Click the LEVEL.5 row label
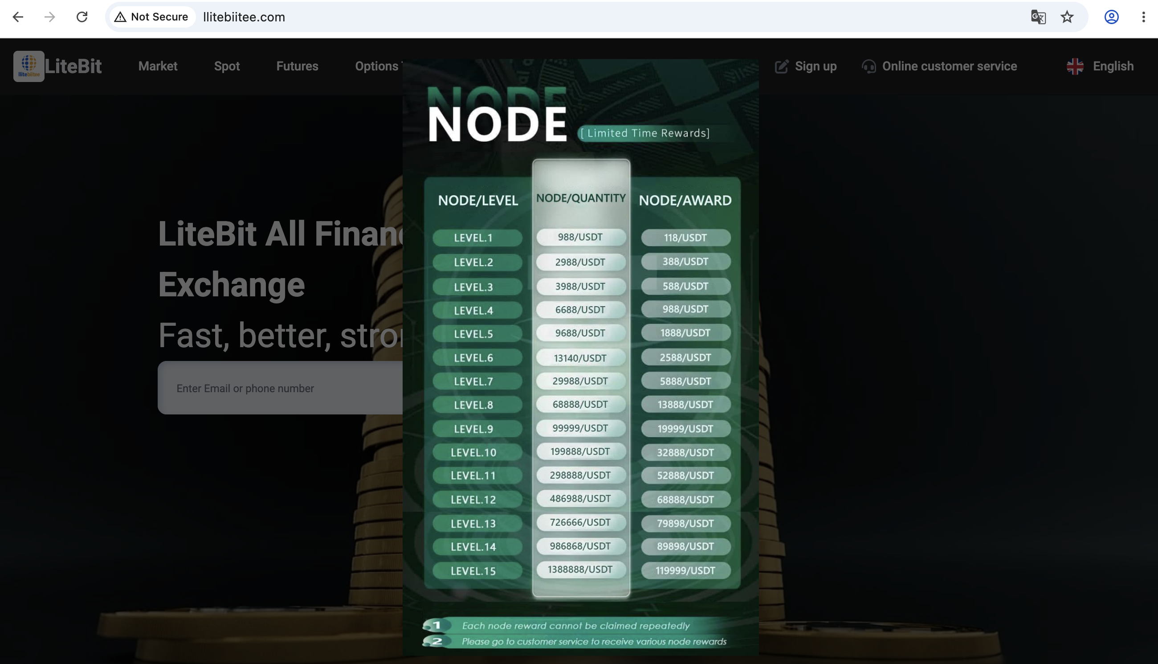Image resolution: width=1158 pixels, height=664 pixels. (477, 334)
